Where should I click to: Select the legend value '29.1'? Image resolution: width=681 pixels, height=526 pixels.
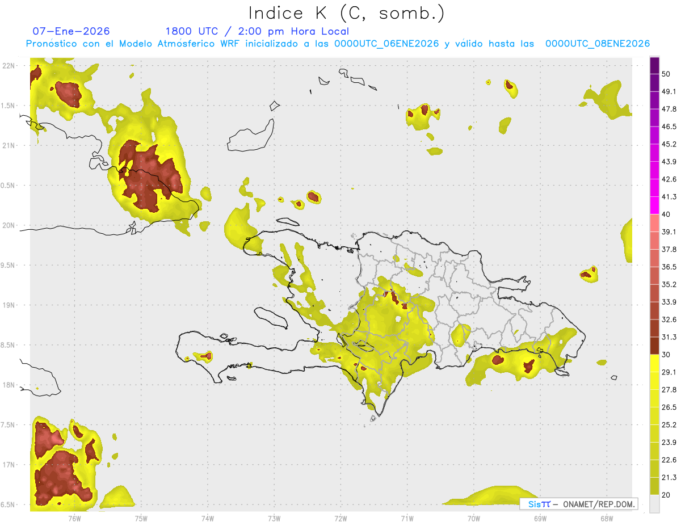669,372
